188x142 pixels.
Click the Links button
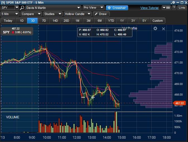[x=182, y=8]
